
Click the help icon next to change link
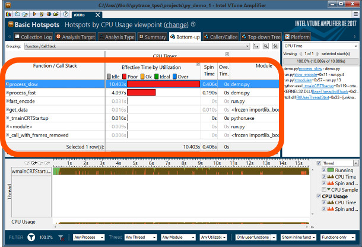pos(193,24)
